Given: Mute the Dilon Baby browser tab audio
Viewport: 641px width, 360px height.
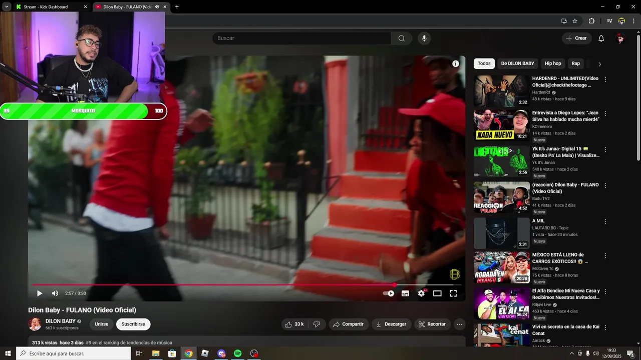Looking at the screenshot, I should (157, 7).
